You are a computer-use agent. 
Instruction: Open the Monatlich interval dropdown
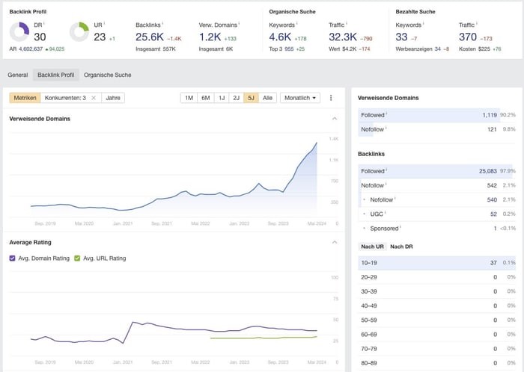click(300, 98)
